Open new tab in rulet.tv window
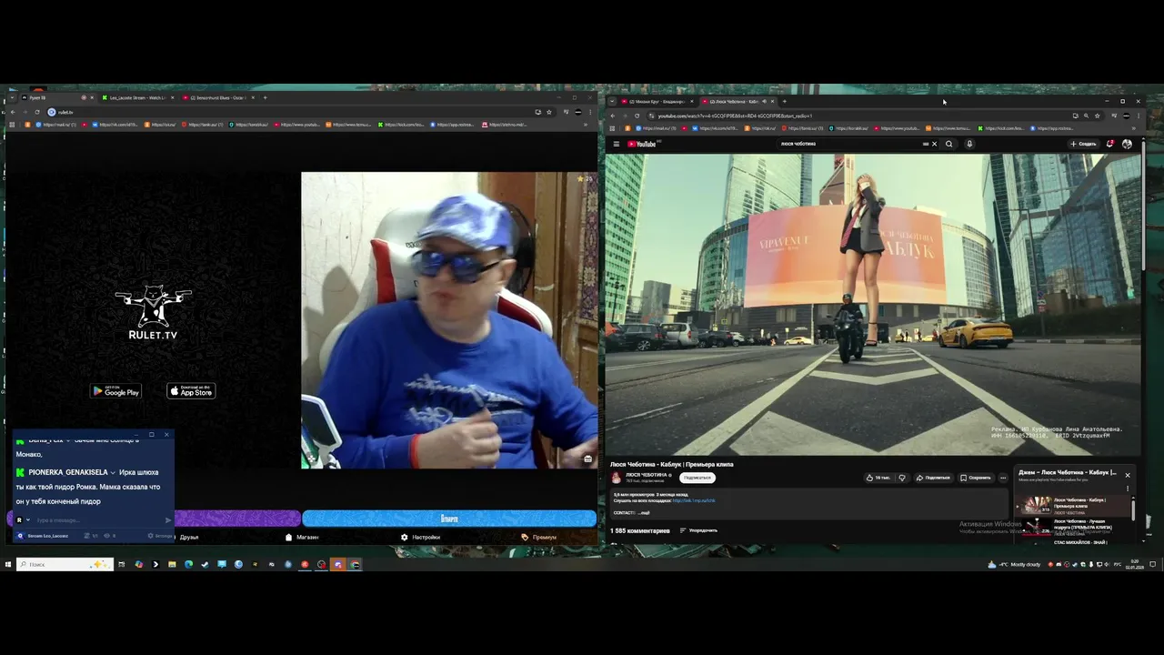1164x655 pixels. click(x=265, y=97)
